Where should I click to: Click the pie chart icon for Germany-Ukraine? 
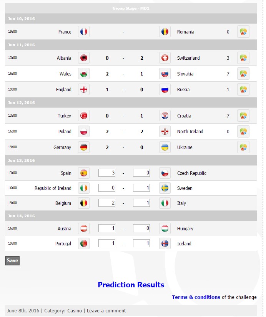pos(243,147)
